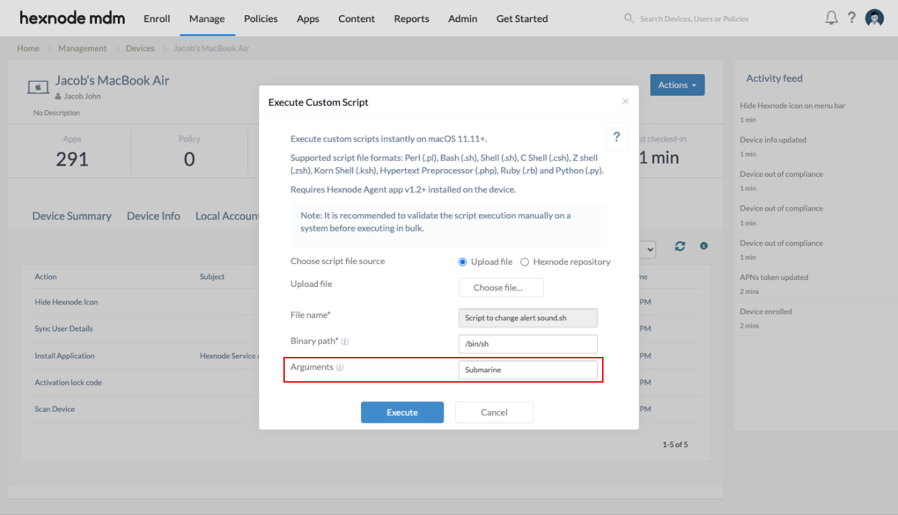This screenshot has width=898, height=515.
Task: Click the notifications bell icon
Action: point(831,18)
